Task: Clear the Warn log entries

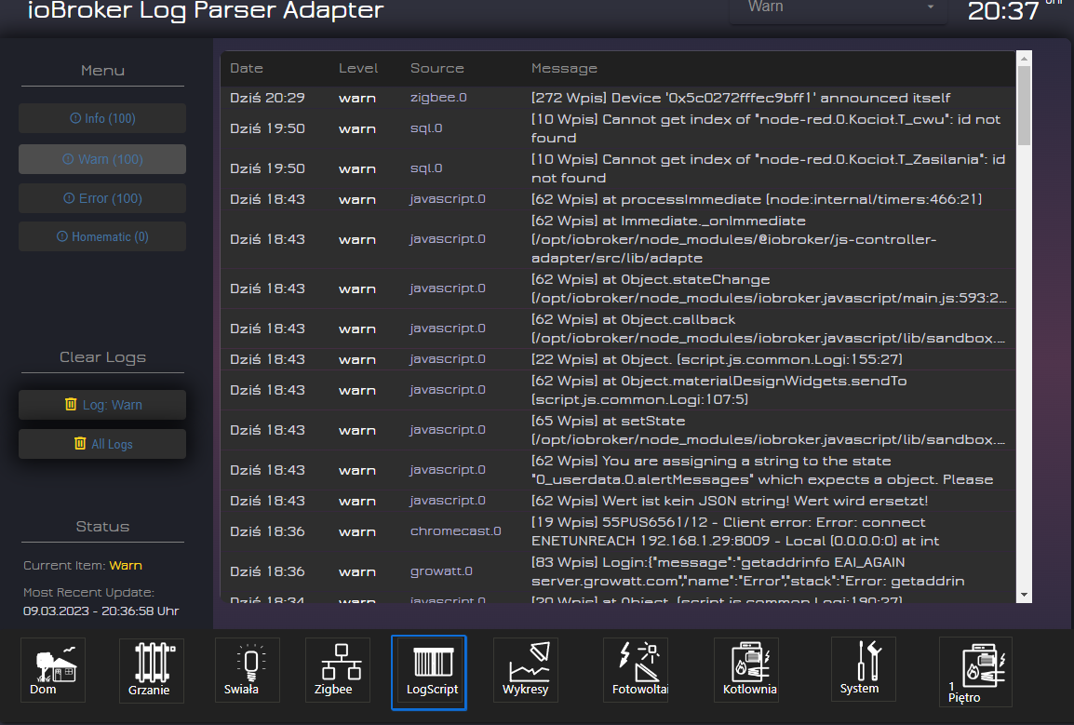Action: (102, 405)
